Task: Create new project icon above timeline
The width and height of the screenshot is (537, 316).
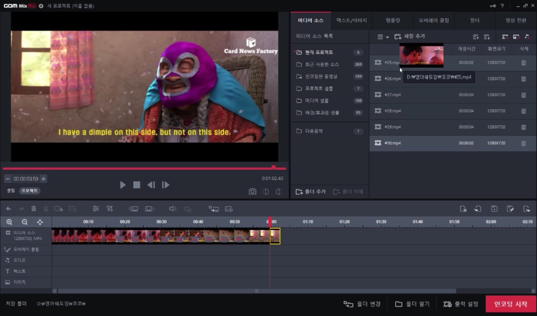Action: pos(463,209)
